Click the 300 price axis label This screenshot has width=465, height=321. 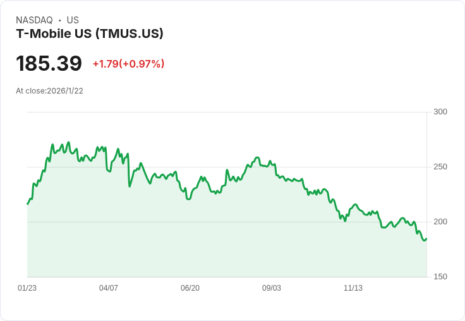click(x=440, y=112)
